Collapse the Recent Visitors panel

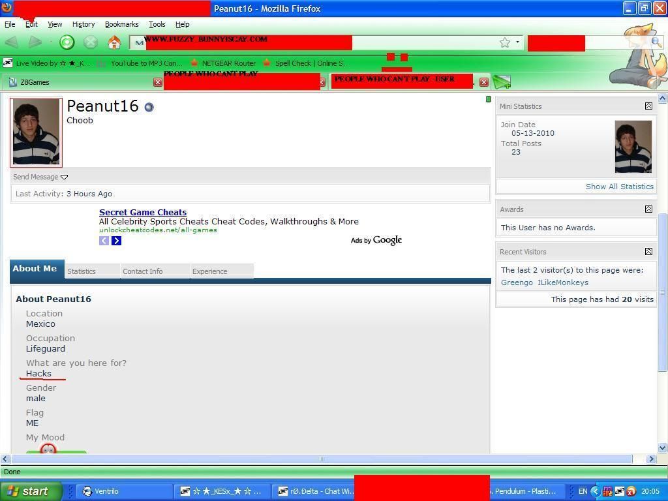pos(648,252)
